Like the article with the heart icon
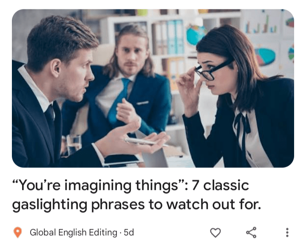This screenshot has width=306, height=250. click(215, 233)
